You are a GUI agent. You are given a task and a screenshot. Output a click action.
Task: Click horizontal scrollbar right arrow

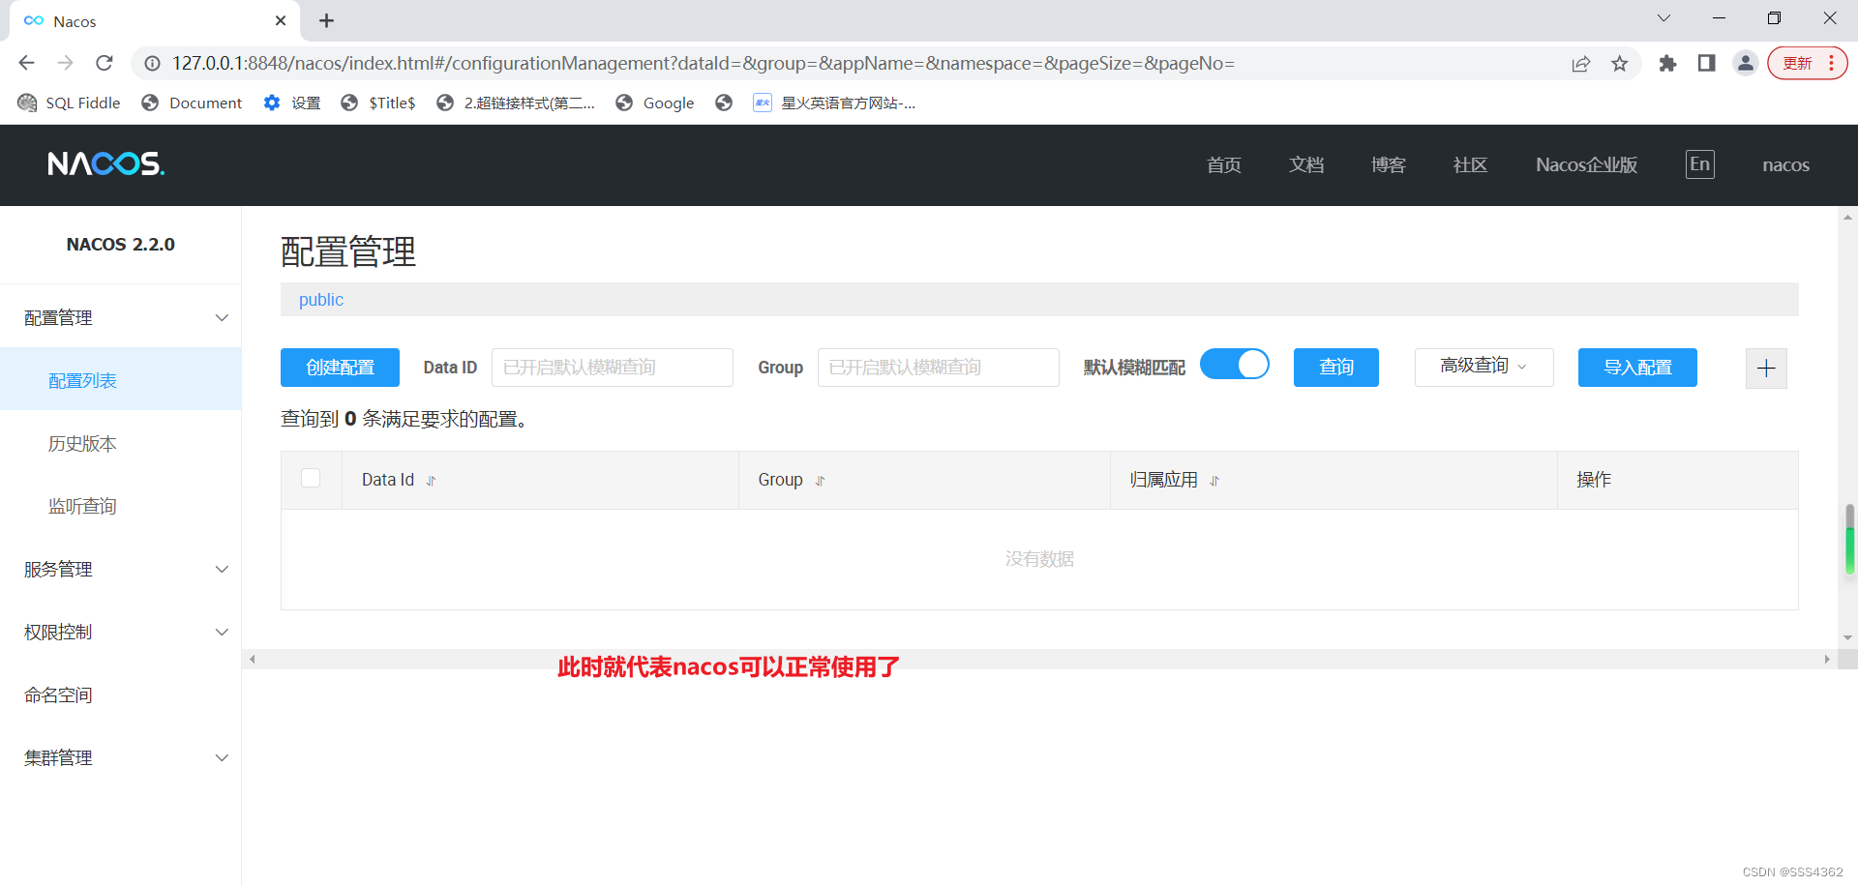(x=1827, y=659)
